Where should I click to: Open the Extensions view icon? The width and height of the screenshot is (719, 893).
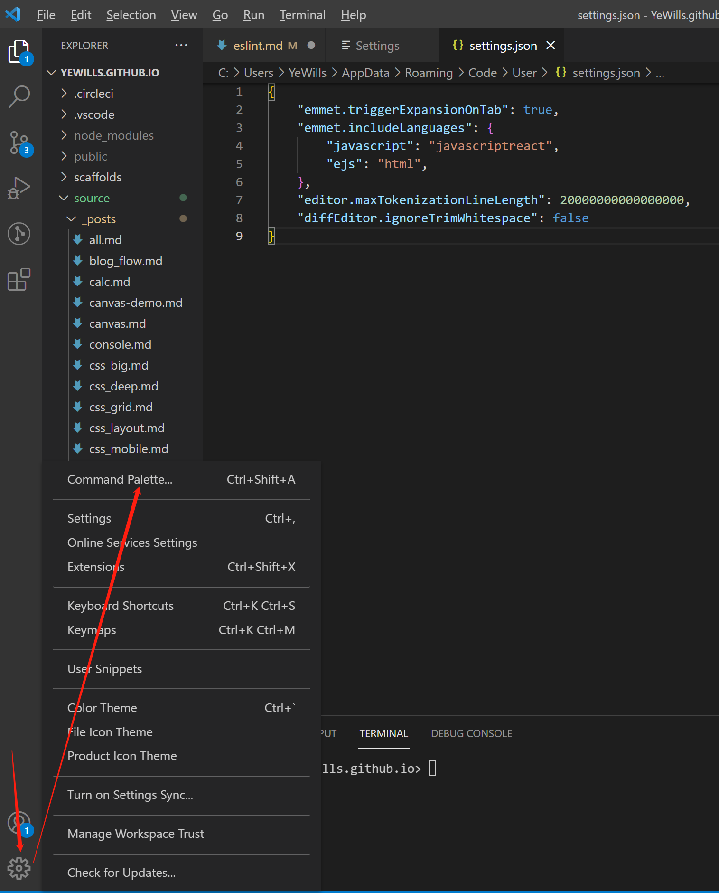click(x=19, y=279)
